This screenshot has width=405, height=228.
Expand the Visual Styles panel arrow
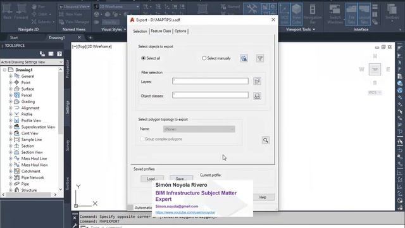125,30
